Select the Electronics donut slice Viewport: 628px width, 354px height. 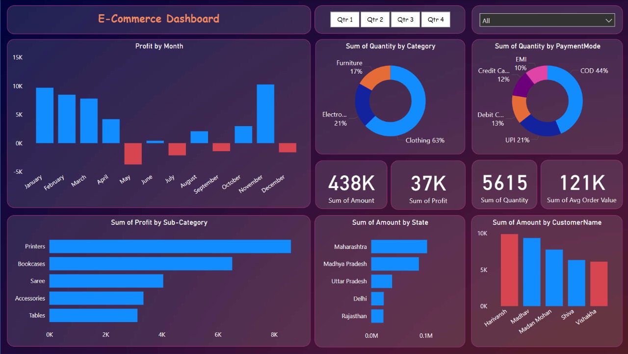pos(364,106)
